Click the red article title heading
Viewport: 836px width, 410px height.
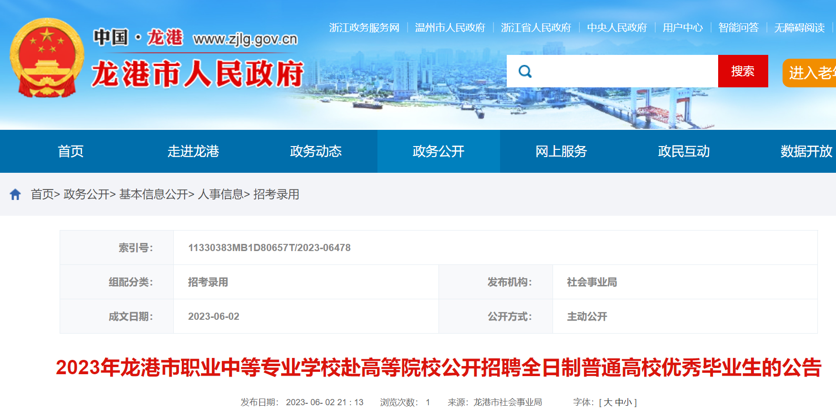[x=439, y=368]
